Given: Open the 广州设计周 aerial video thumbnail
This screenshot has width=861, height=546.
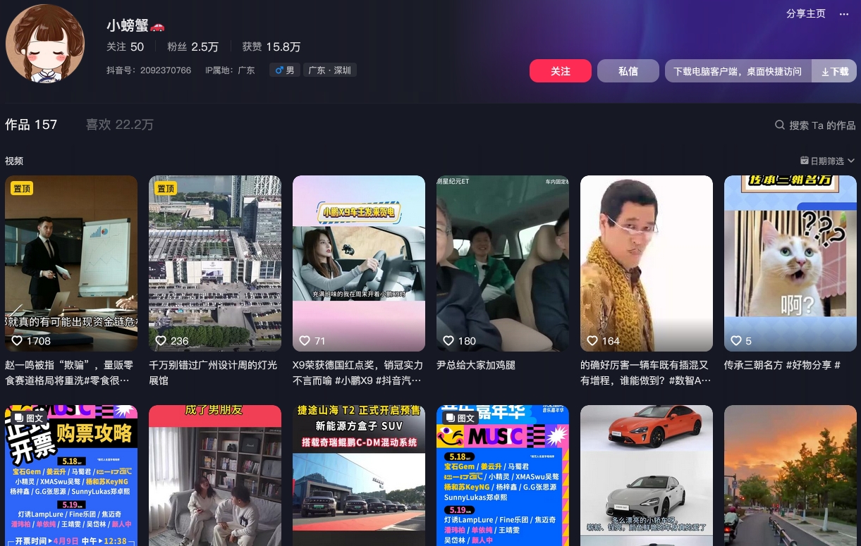Looking at the screenshot, I should click(x=215, y=263).
